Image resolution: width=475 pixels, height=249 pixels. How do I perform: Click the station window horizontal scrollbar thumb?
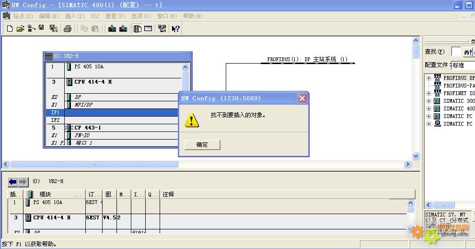94,164
